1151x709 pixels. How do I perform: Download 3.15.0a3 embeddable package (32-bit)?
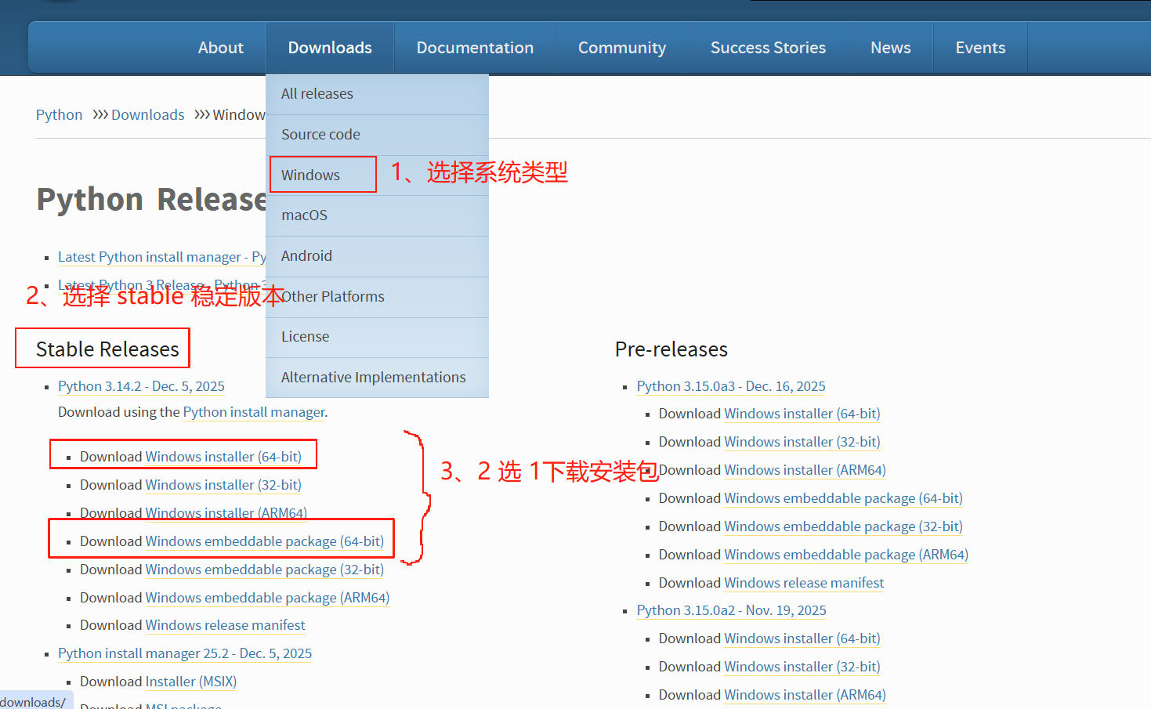click(x=844, y=526)
